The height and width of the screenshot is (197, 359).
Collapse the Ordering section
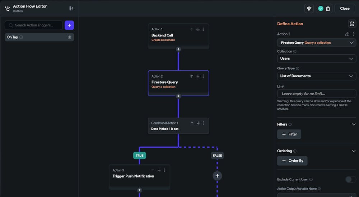pos(354,151)
